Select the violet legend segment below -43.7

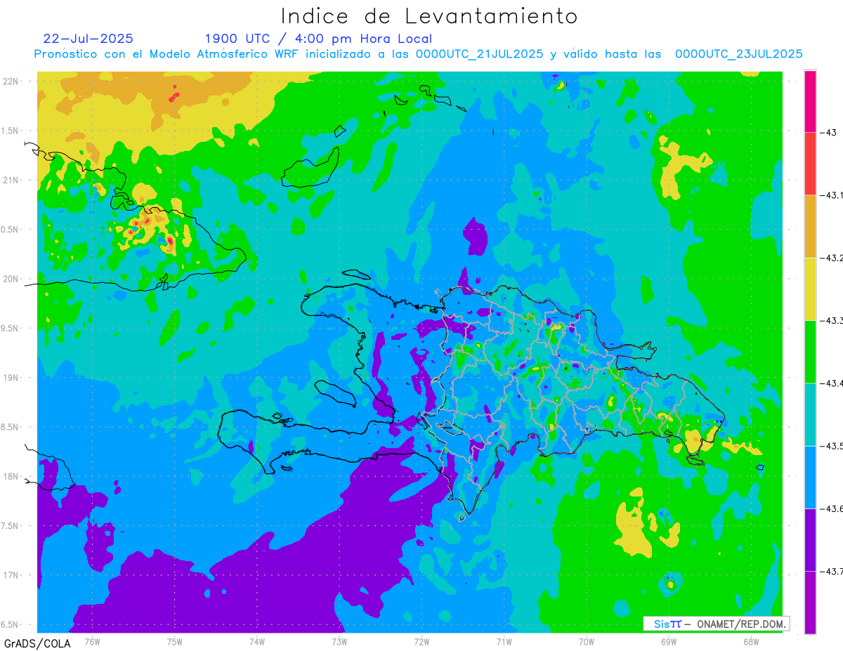click(810, 602)
